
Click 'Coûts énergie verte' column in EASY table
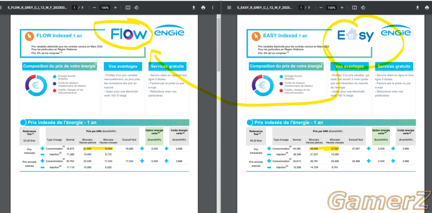[405, 136]
